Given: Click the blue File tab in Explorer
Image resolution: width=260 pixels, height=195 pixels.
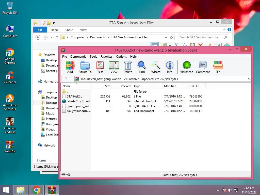Looking at the screenshot, I should click(x=40, y=30).
